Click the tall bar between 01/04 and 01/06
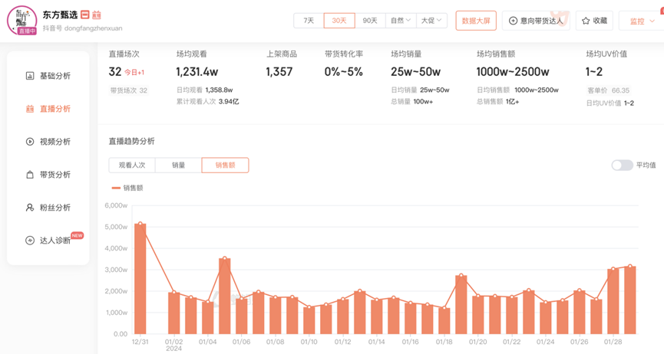664x354 pixels. pyautogui.click(x=224, y=296)
